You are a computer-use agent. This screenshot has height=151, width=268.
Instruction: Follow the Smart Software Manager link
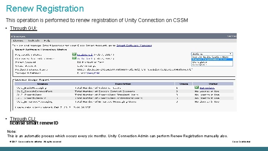point(134,45)
